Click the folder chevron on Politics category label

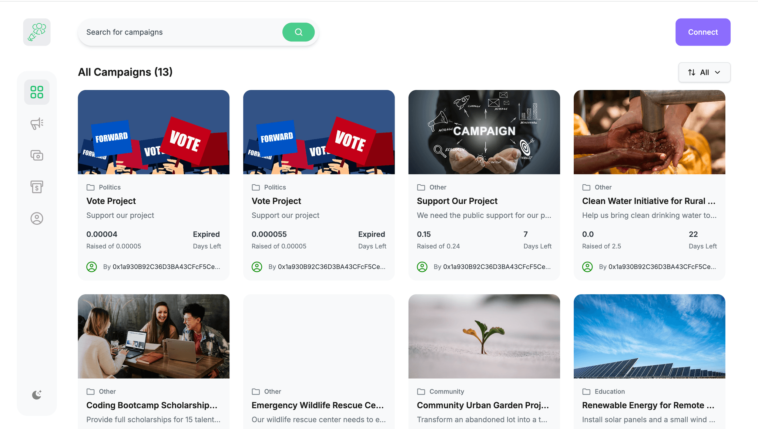tap(90, 187)
